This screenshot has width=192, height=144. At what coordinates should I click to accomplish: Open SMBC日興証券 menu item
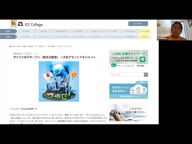coord(60,31)
